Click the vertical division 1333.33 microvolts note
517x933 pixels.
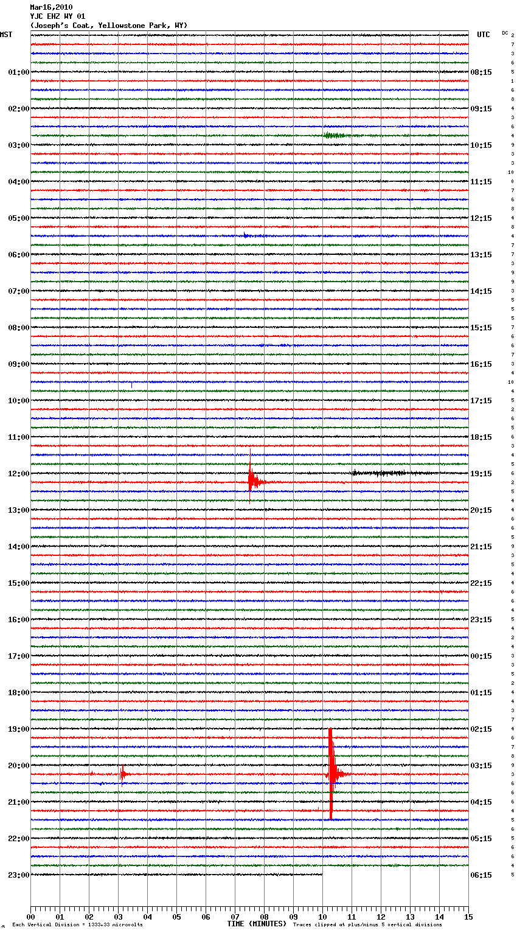[x=77, y=925]
